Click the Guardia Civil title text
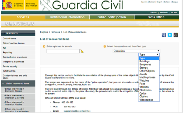183x113 pixels. [87, 5]
